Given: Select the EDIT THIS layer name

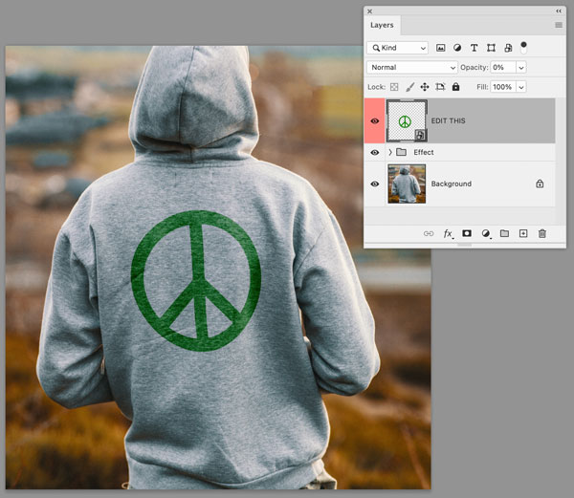Looking at the screenshot, I should pyautogui.click(x=448, y=121).
